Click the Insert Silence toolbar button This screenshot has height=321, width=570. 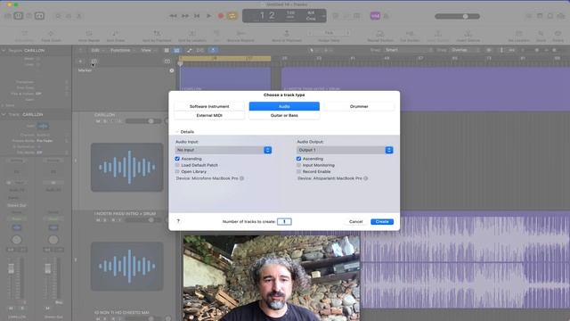click(468, 36)
